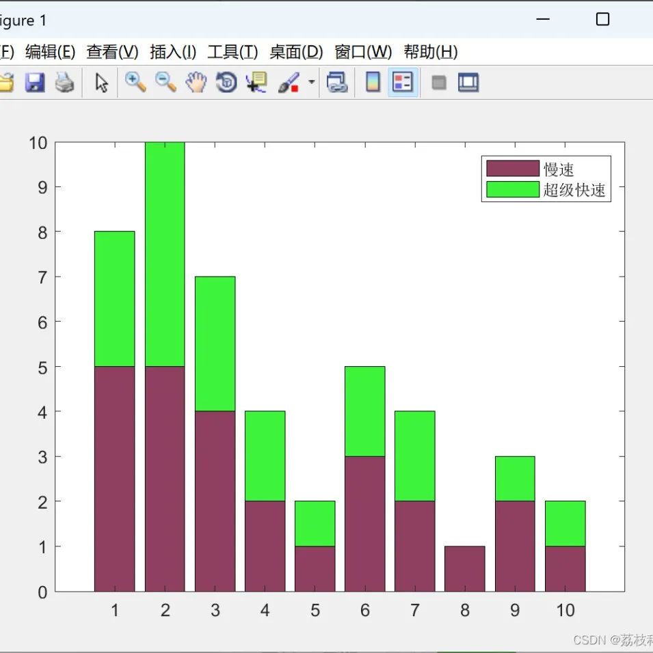Select the Brush data tool
The height and width of the screenshot is (653, 653).
coord(289,82)
